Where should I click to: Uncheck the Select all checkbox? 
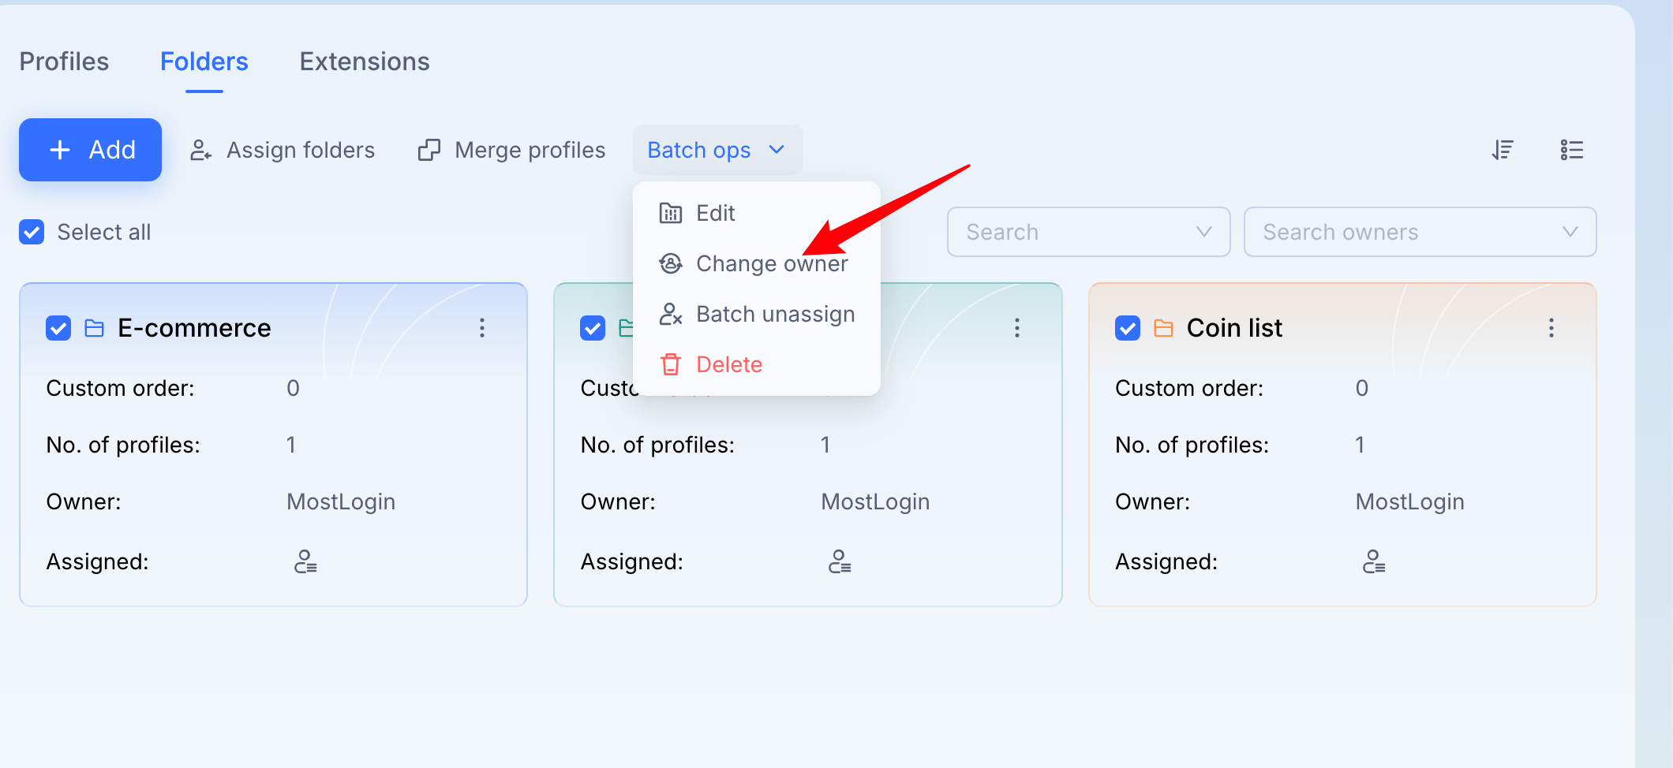tap(32, 232)
